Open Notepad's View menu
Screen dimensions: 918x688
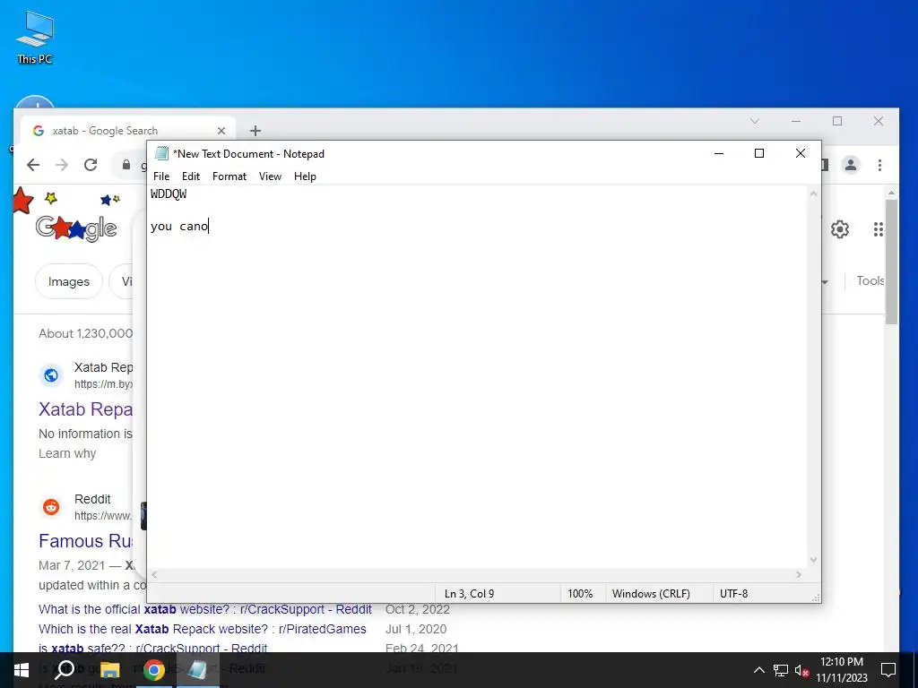pyautogui.click(x=270, y=176)
